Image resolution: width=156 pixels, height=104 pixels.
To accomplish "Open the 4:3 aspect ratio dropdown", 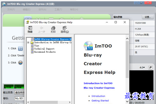I will point(142,68).
